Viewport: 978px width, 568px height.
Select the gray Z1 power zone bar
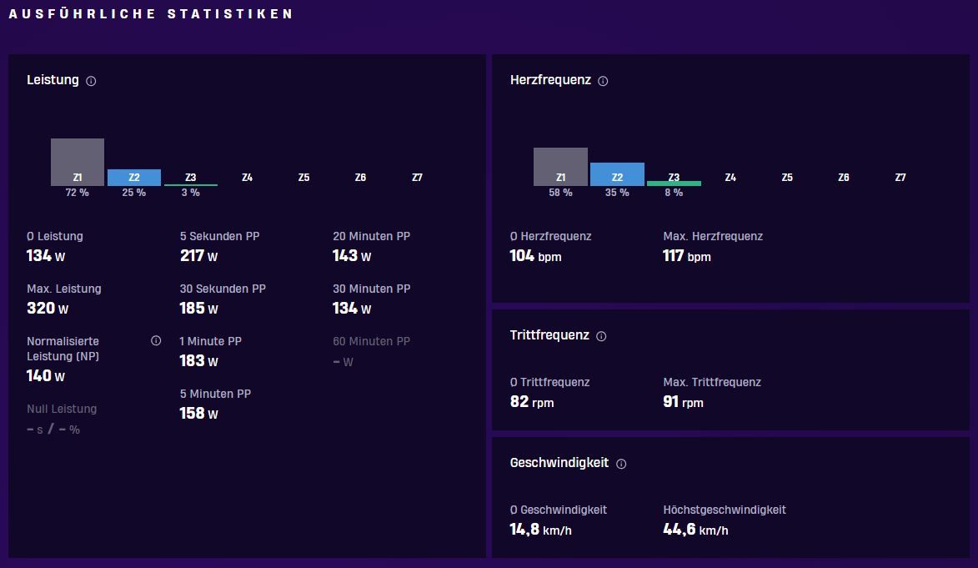pos(78,163)
